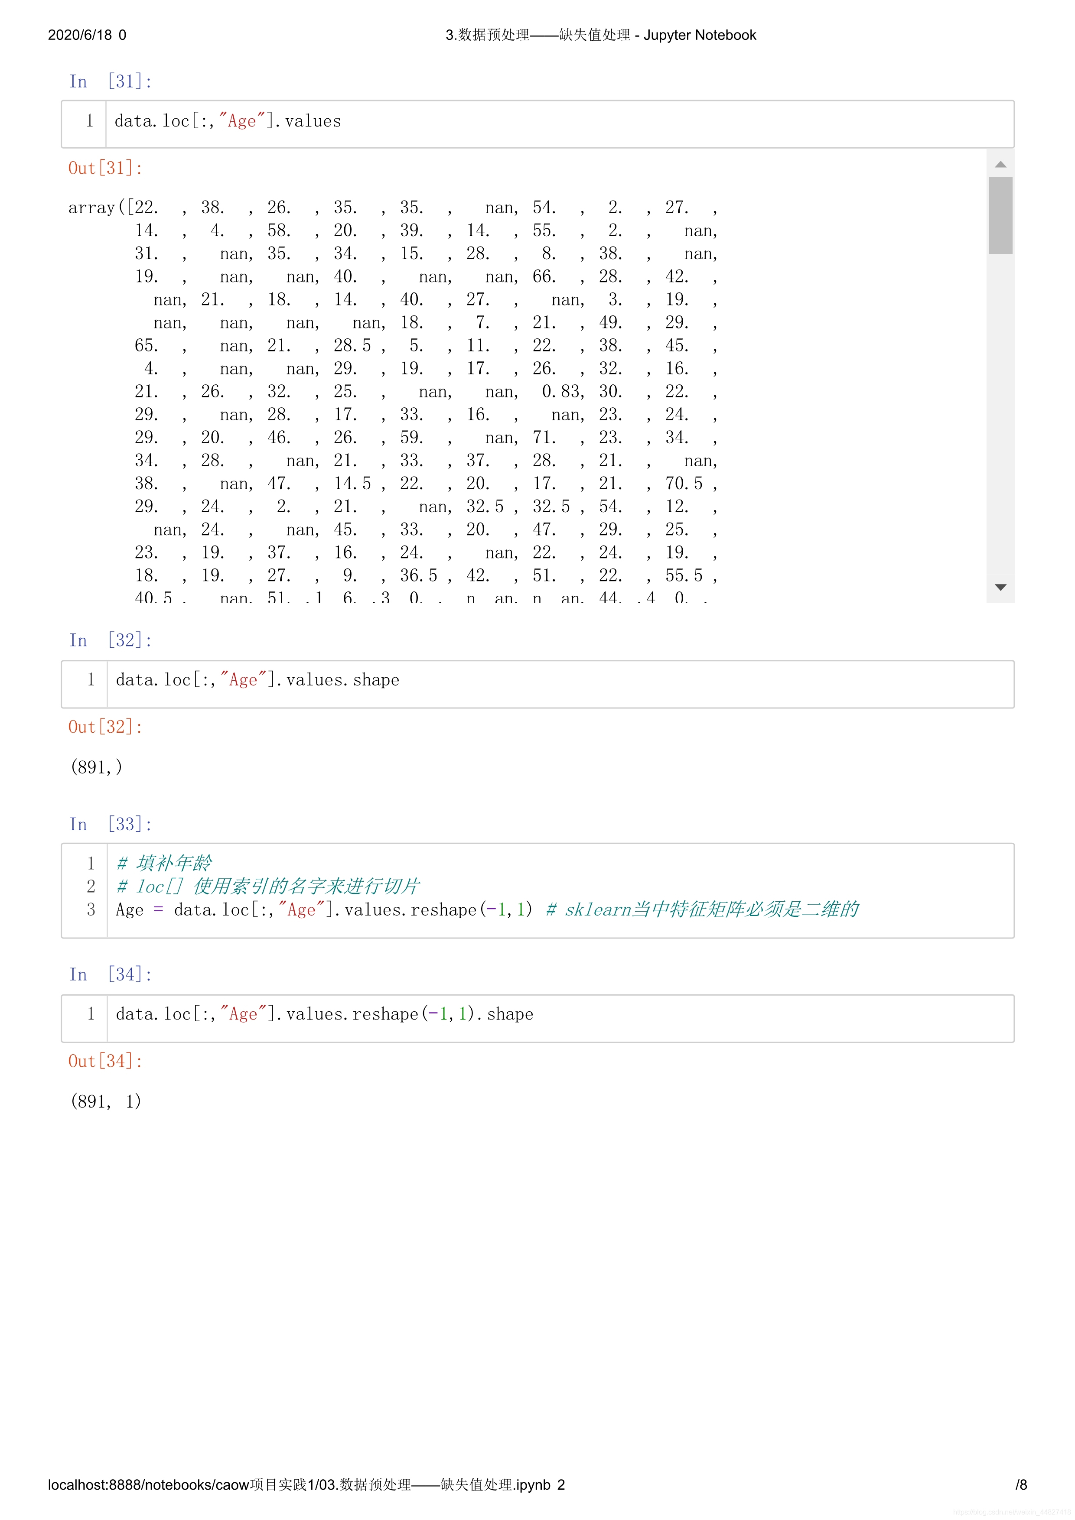1075x1520 pixels.
Task: Click the localhost:8888 notebook URL in footer
Action: [300, 1485]
